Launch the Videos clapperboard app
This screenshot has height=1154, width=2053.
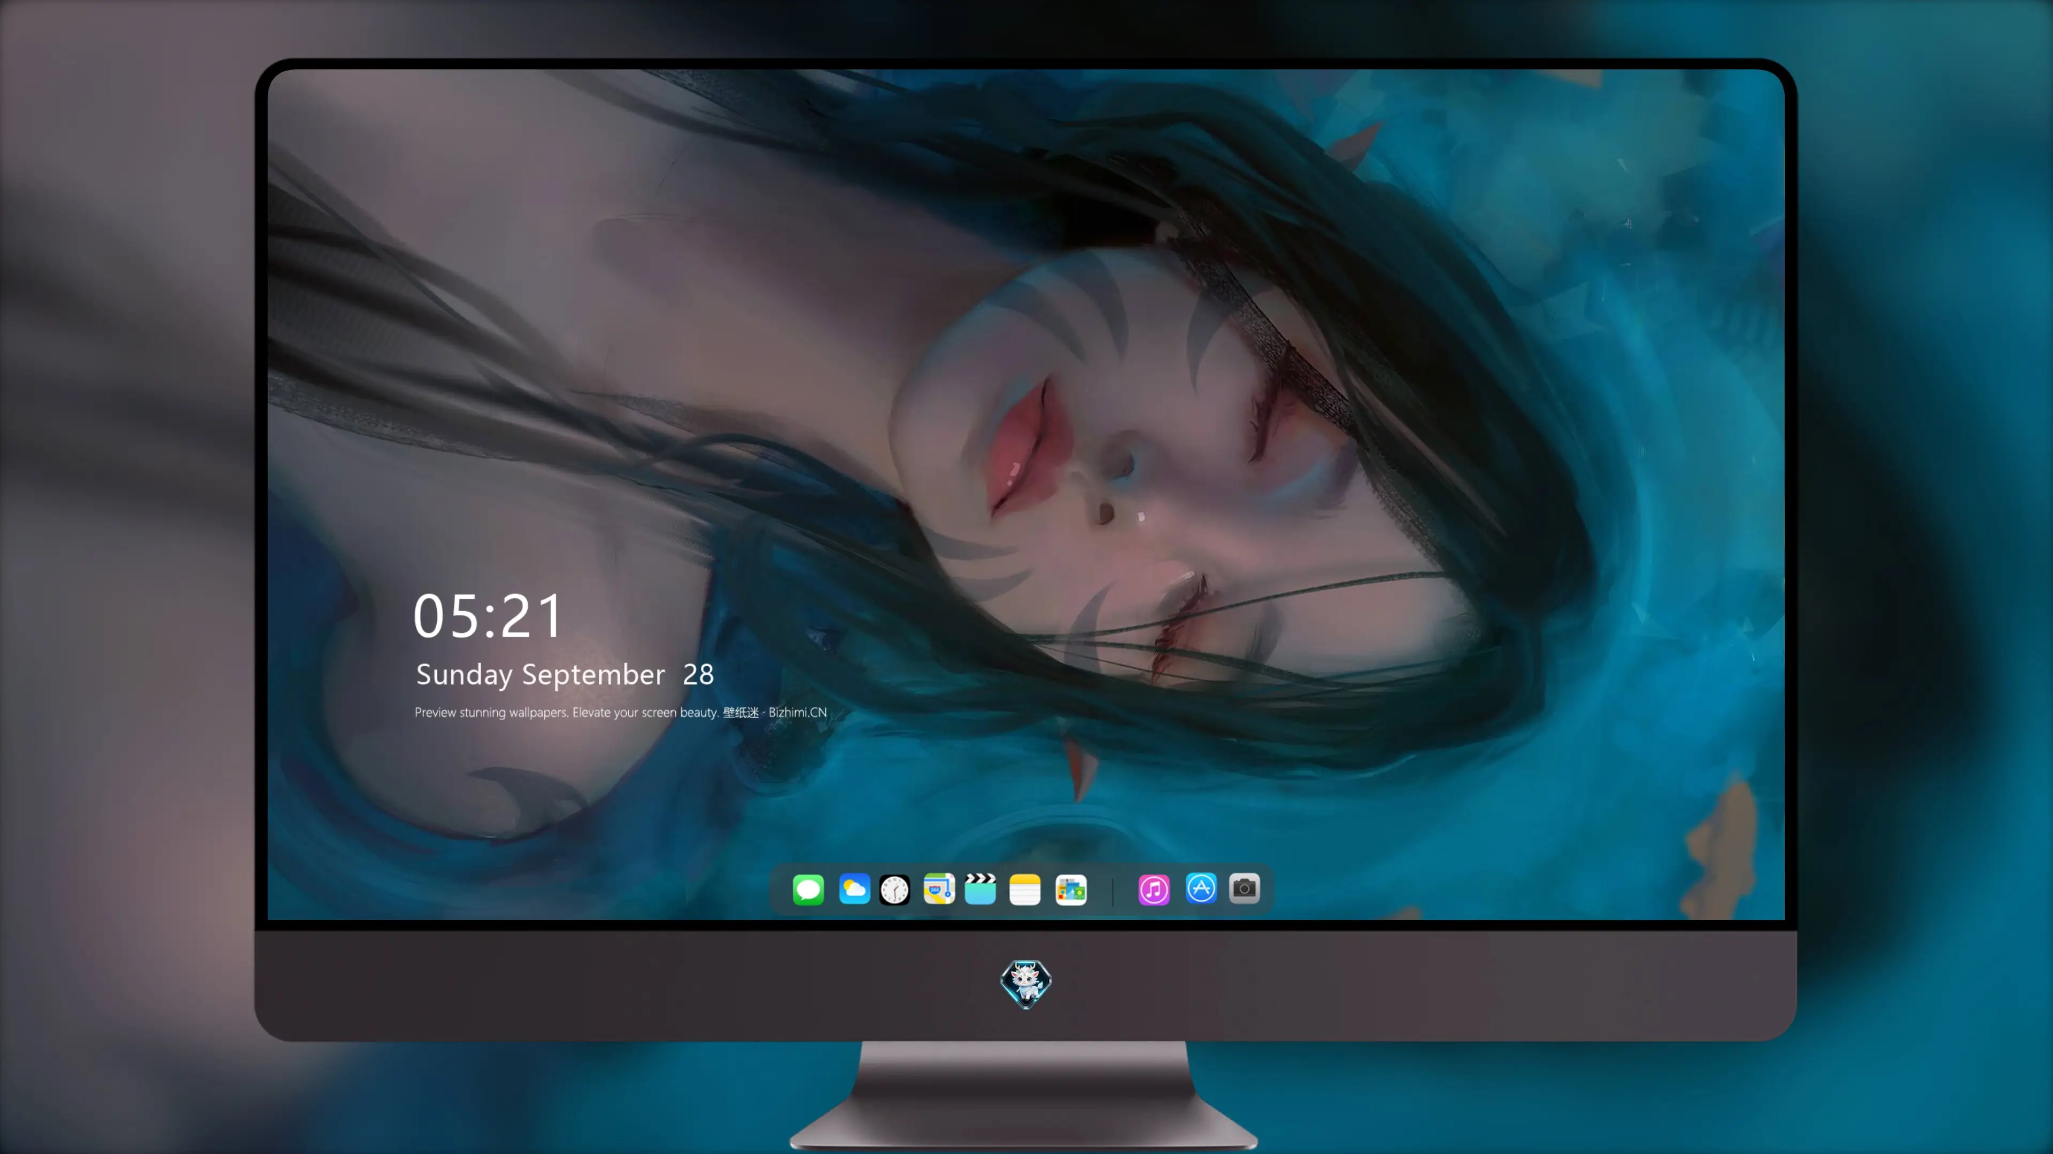click(981, 889)
